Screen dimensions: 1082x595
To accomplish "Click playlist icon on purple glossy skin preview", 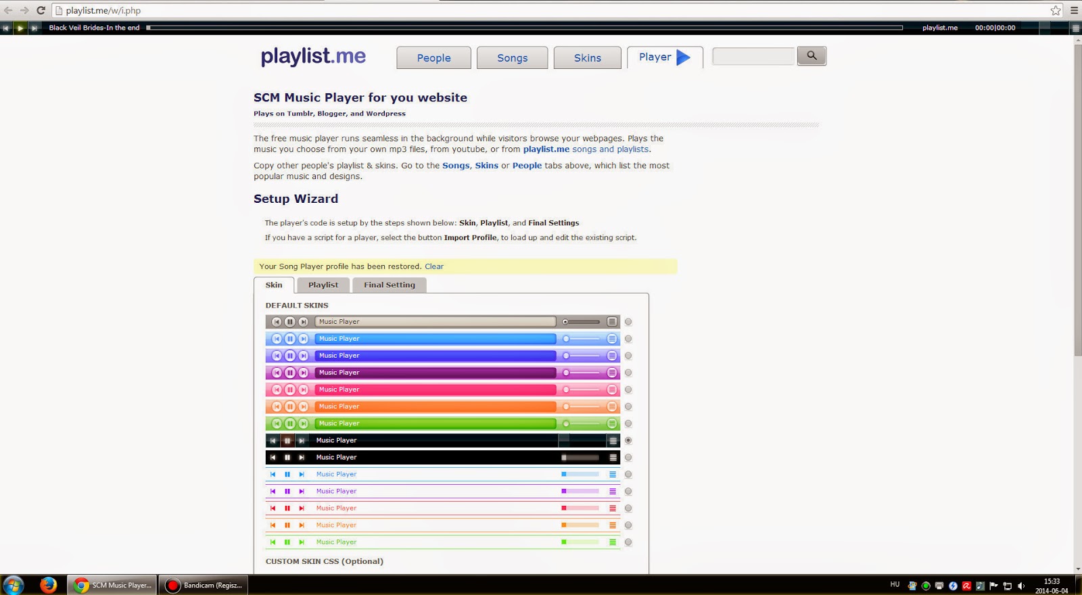I will (x=612, y=373).
